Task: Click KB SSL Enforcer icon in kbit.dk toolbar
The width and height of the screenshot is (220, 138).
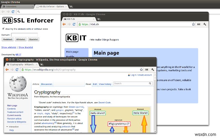Action: point(199,24)
